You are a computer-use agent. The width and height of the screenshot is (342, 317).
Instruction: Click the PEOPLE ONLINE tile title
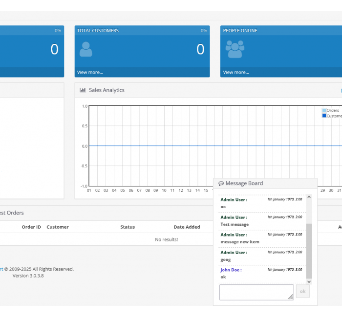coord(240,30)
